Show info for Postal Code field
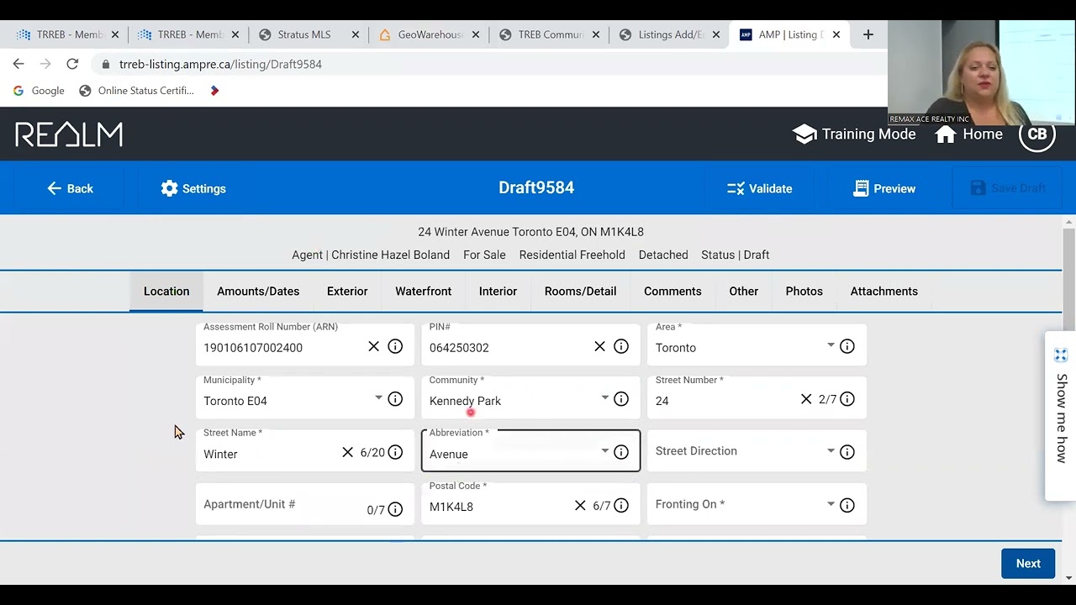Screen dimensions: 1076x605 point(621,505)
